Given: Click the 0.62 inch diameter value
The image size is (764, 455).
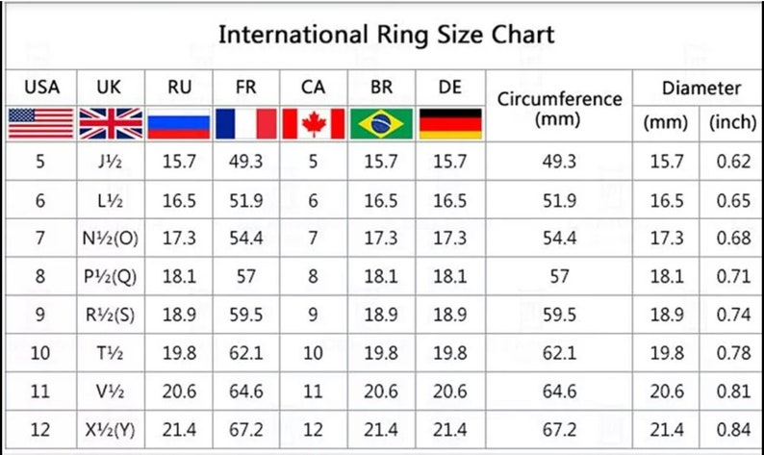Looking at the screenshot, I should pyautogui.click(x=733, y=162).
